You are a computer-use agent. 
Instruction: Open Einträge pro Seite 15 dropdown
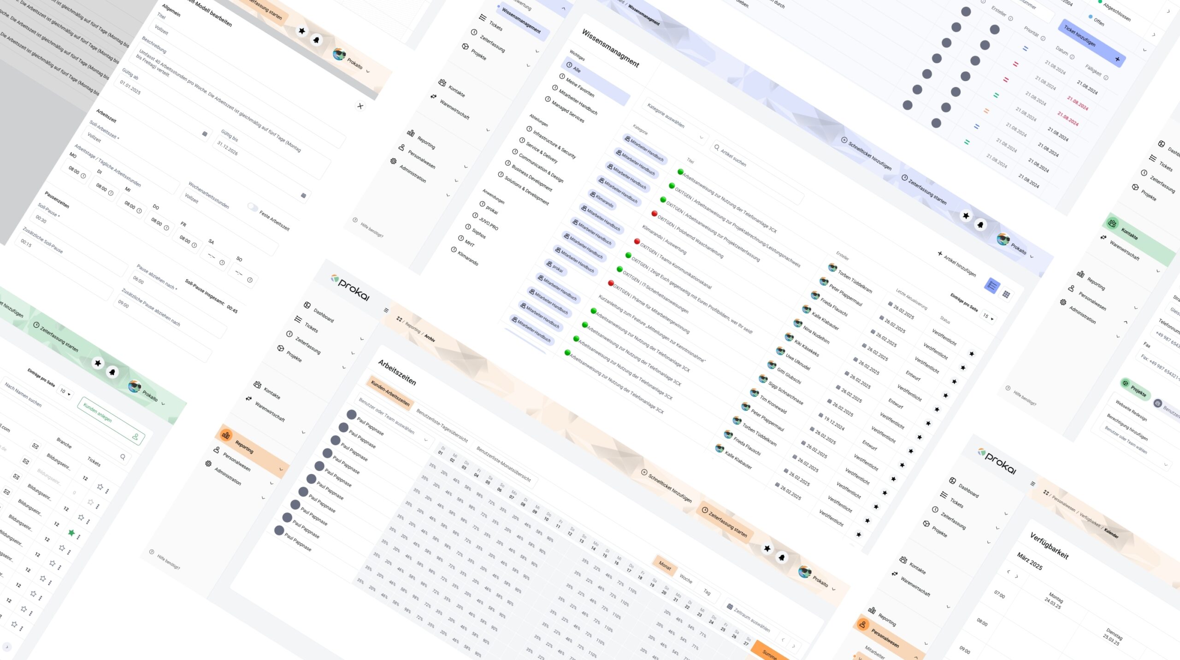tap(988, 317)
